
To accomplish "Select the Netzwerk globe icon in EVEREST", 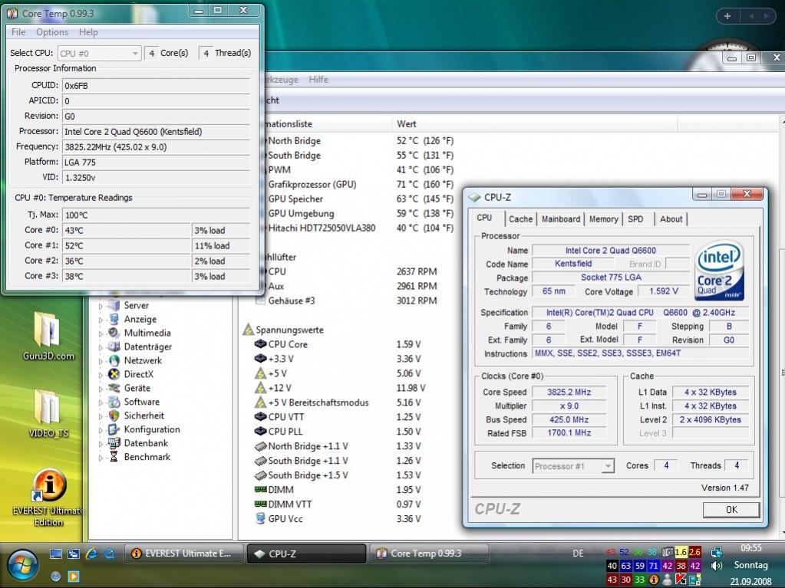I will click(114, 360).
